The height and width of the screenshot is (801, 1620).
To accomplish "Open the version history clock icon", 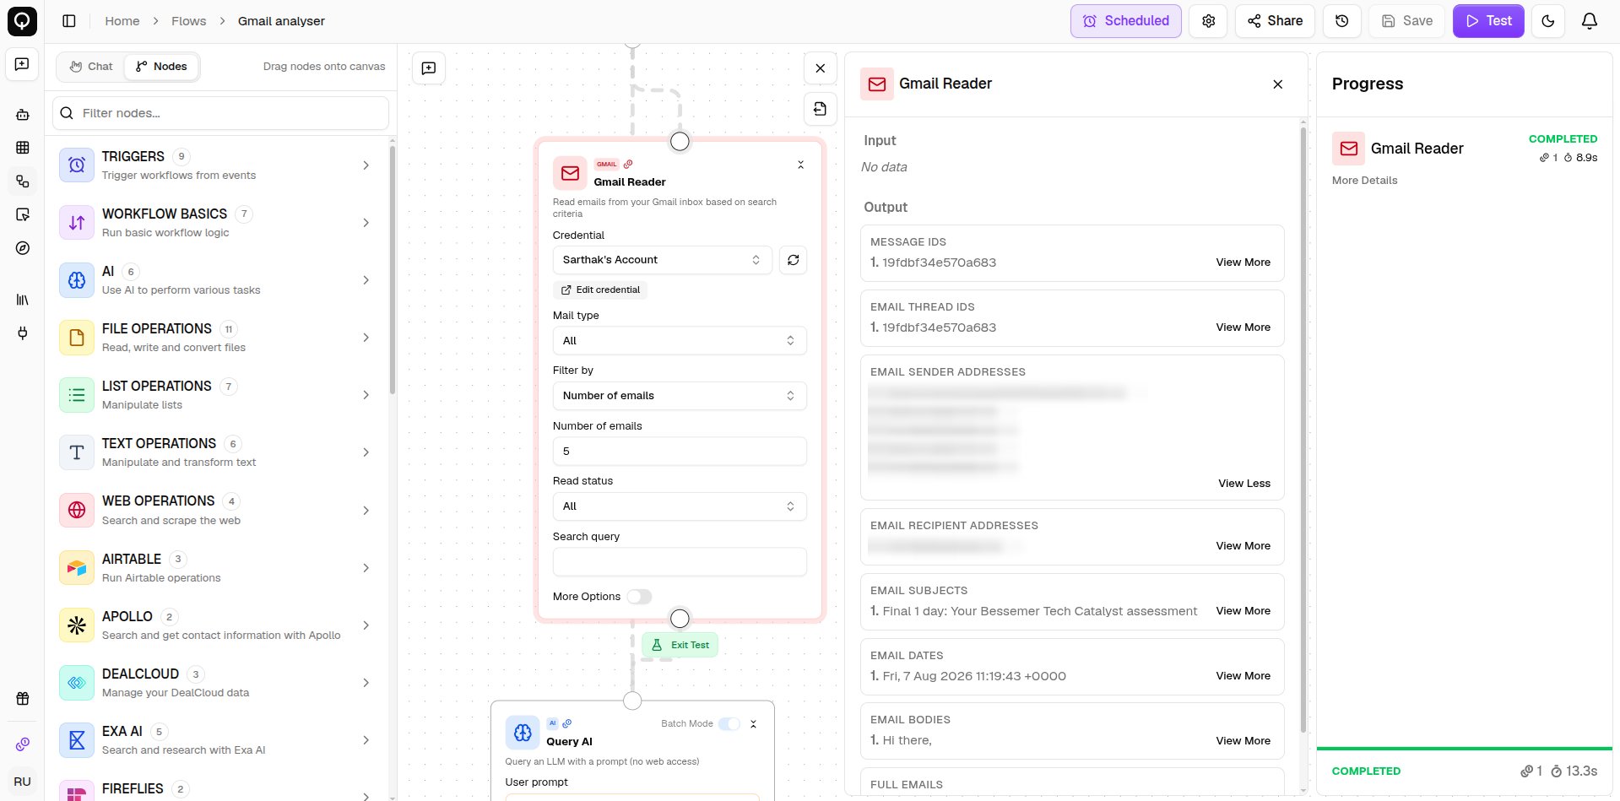I will 1342,21.
